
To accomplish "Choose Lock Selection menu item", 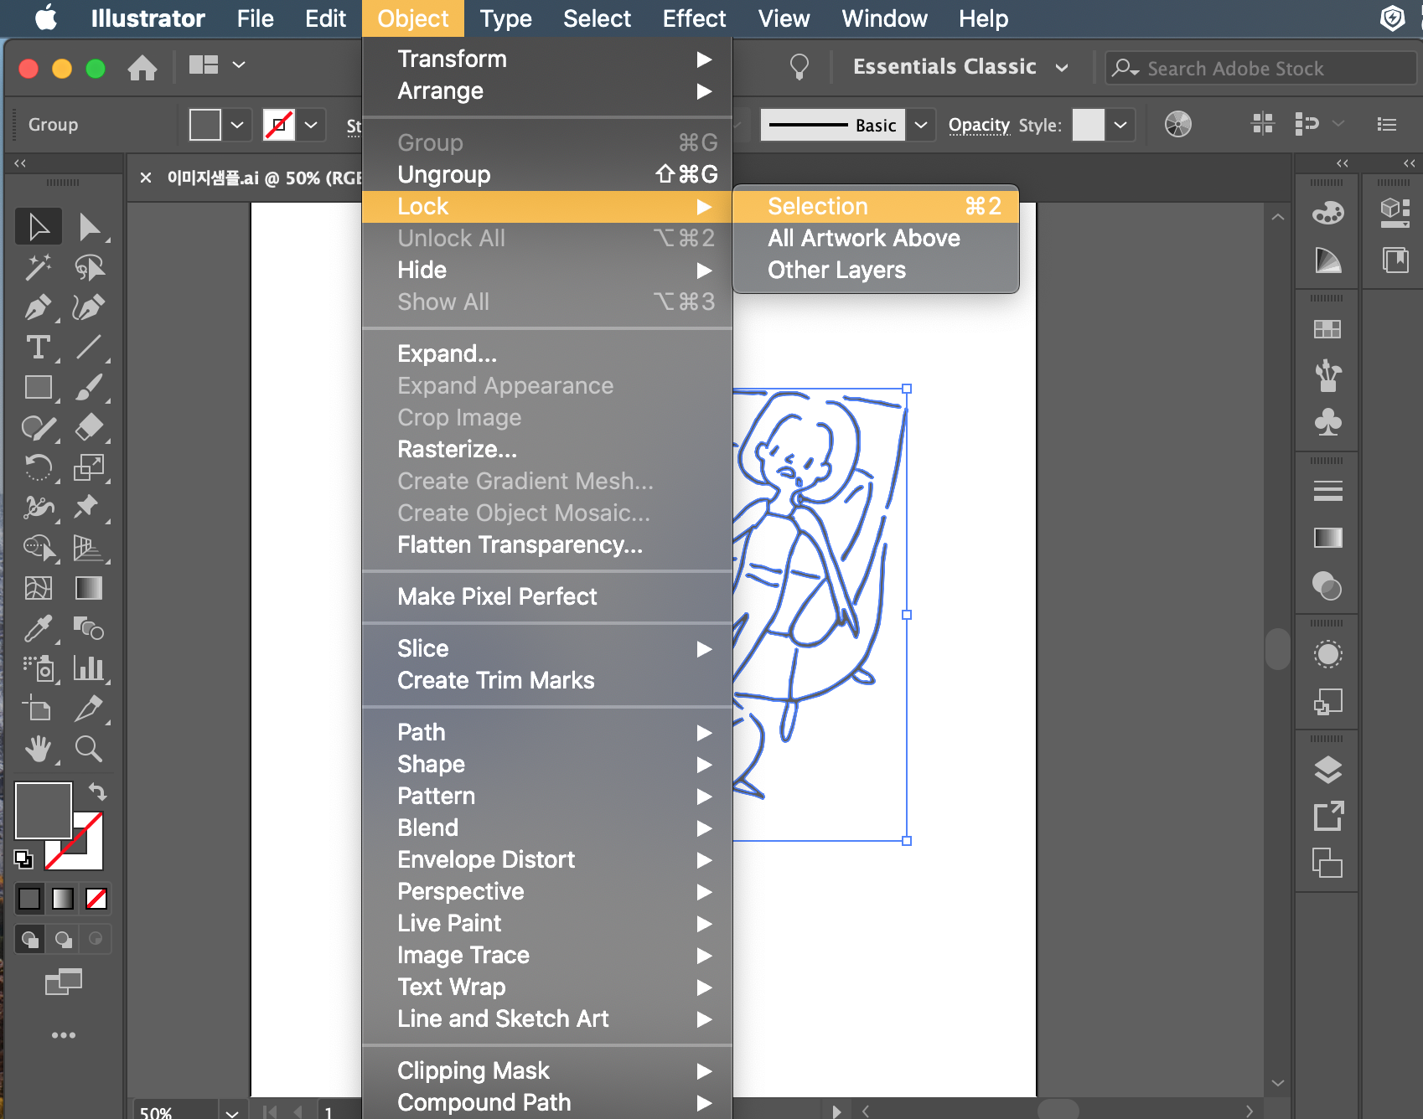I will (x=876, y=206).
